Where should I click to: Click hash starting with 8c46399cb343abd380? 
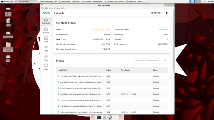click(x=81, y=94)
